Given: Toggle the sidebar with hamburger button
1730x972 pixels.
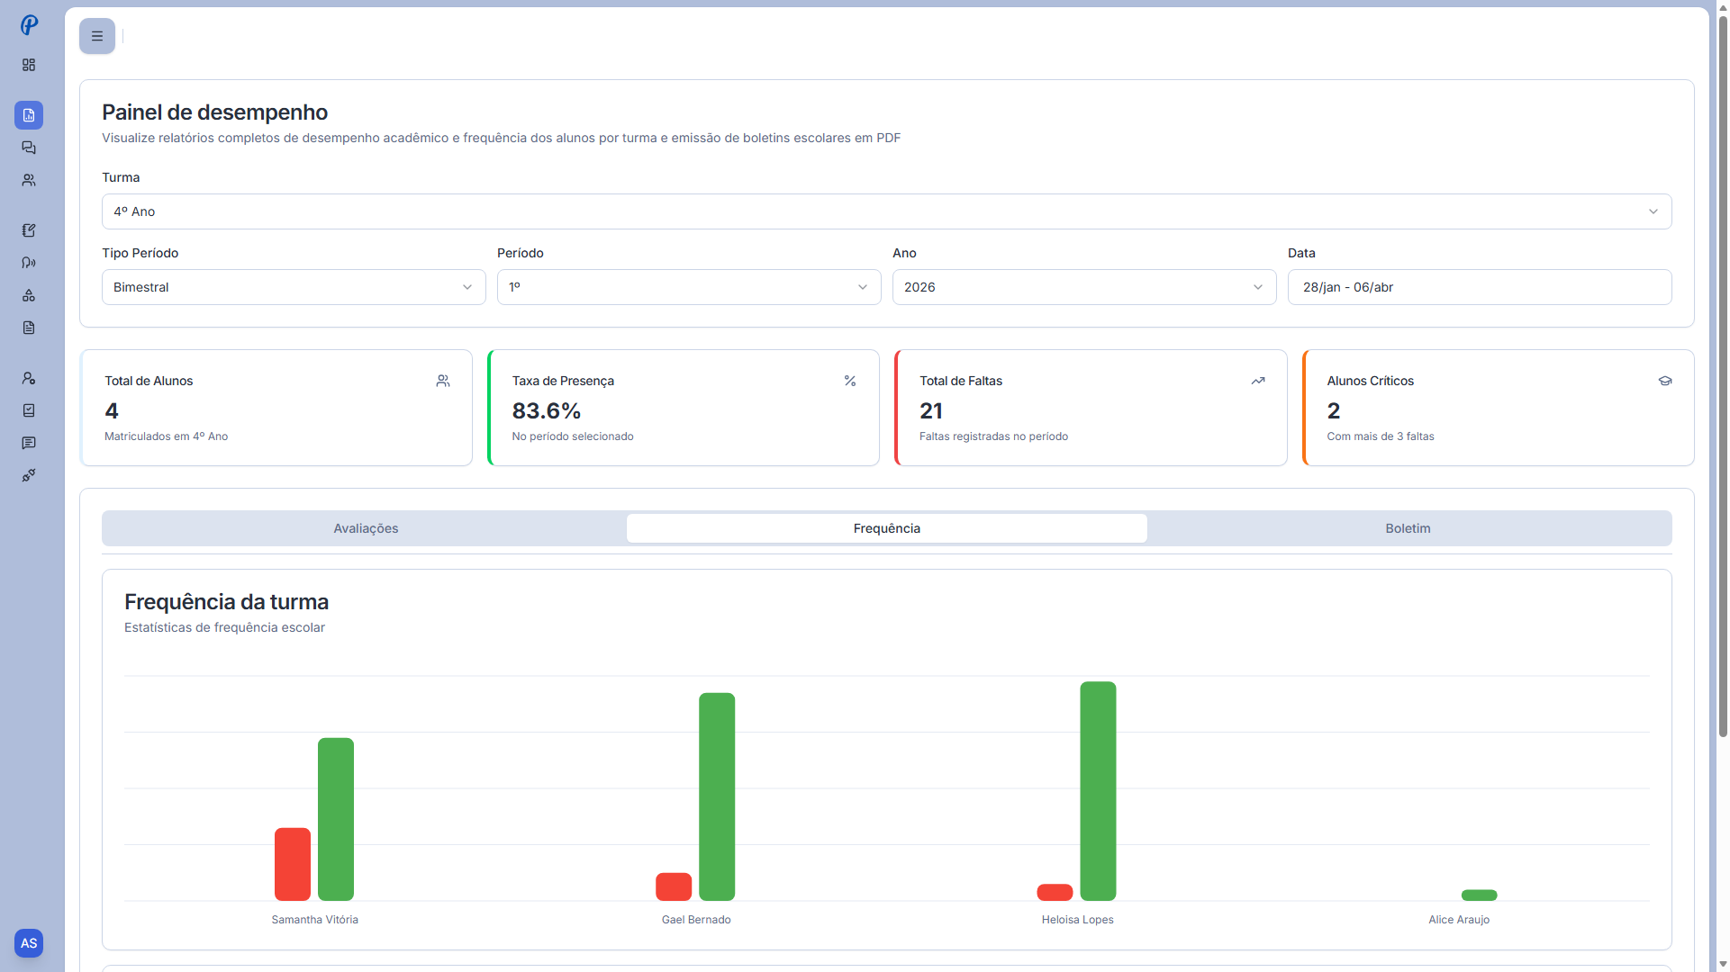Looking at the screenshot, I should coord(97,36).
